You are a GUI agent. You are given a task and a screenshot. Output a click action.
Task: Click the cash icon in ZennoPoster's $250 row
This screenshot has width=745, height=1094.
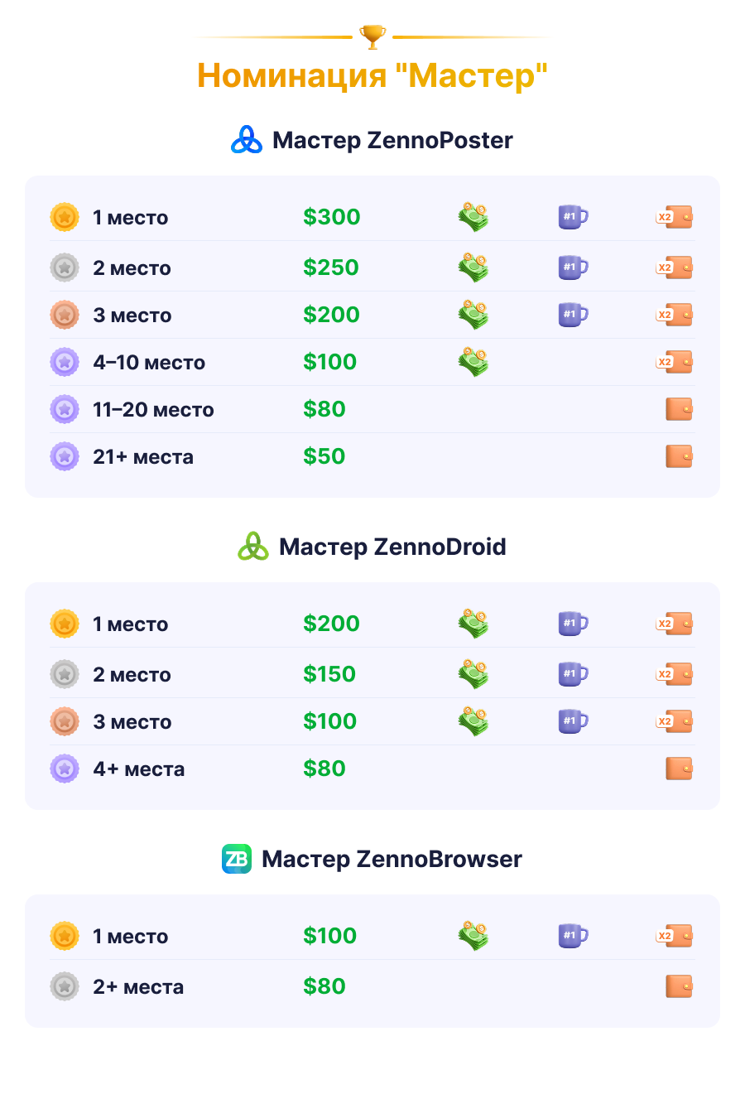coord(473,267)
